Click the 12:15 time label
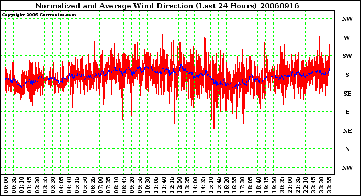Viewport: 361px width, 196px height. click(x=171, y=185)
